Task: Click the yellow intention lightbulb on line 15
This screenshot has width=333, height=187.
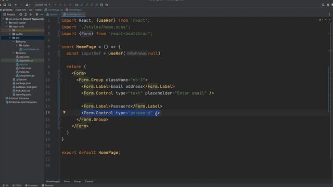Action: coord(64,112)
